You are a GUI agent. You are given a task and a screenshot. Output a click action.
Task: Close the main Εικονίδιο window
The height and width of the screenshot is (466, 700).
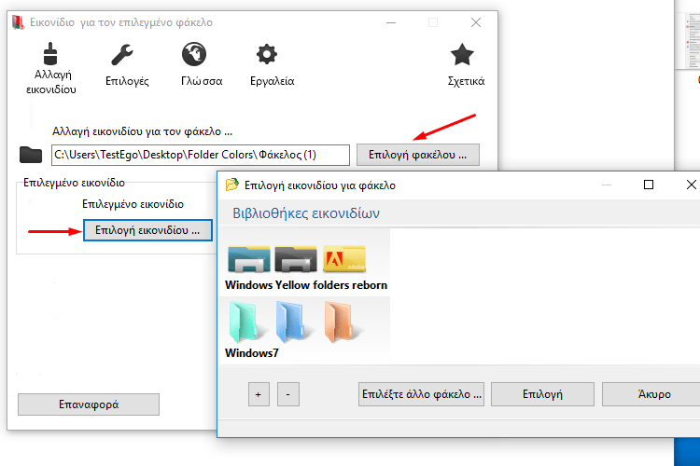click(476, 22)
